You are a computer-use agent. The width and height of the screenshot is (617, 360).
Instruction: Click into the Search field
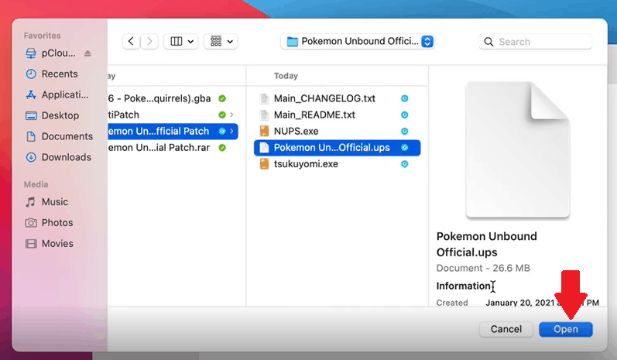535,42
